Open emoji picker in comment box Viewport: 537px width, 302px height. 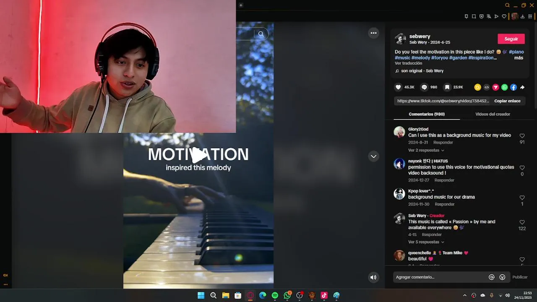(x=502, y=277)
